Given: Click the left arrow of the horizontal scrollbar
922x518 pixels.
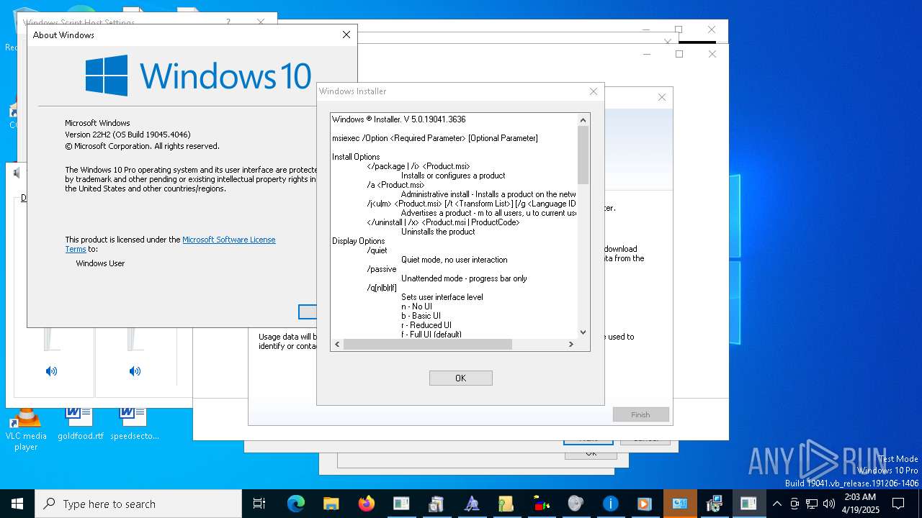Looking at the screenshot, I should click(336, 345).
